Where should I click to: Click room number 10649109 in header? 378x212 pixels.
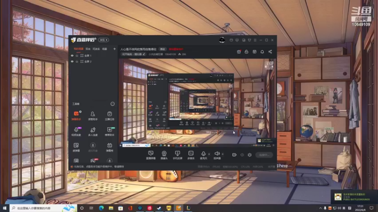point(170,54)
